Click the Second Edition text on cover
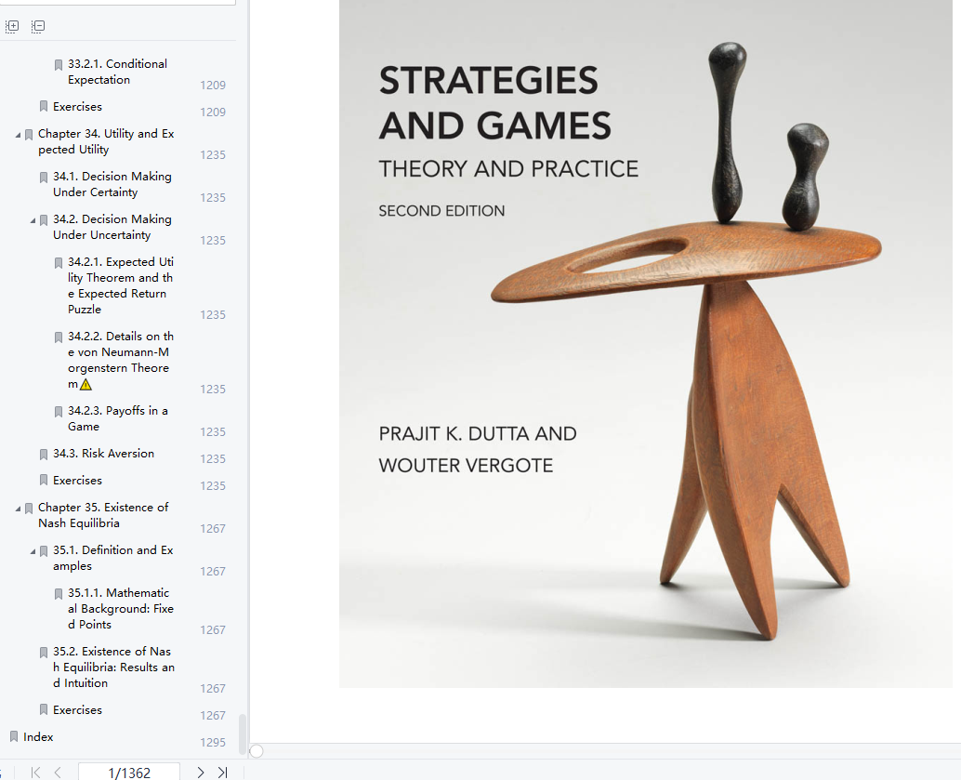 441,211
